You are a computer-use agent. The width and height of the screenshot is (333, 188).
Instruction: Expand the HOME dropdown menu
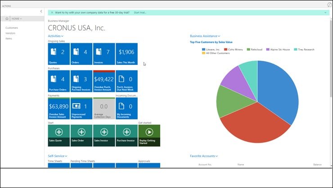click(x=17, y=19)
